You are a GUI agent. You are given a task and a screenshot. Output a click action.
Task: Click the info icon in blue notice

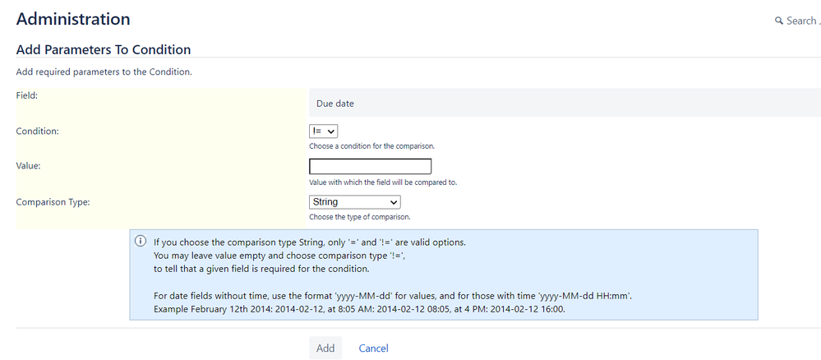coord(141,241)
